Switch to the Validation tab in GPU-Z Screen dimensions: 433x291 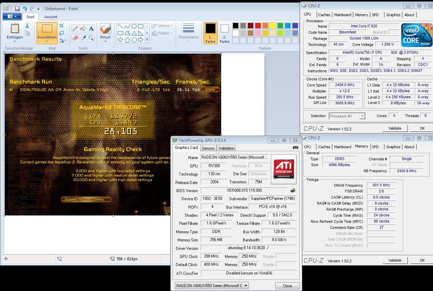(x=226, y=148)
